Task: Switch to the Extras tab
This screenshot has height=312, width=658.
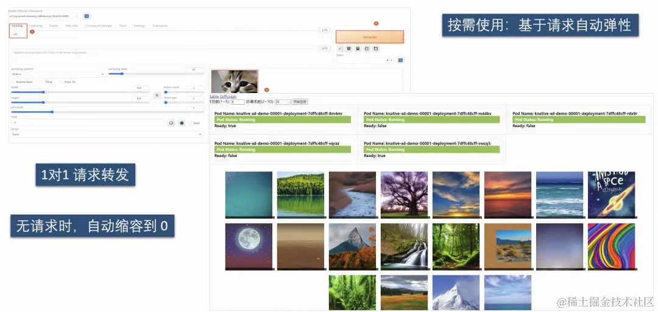Action: click(54, 26)
